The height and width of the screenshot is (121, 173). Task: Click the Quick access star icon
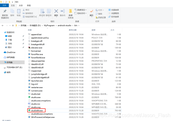pos(5,32)
